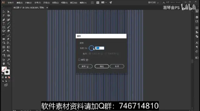Open the Pathfinder panel icon
The width and height of the screenshot is (200, 111).
pyautogui.click(x=197, y=36)
